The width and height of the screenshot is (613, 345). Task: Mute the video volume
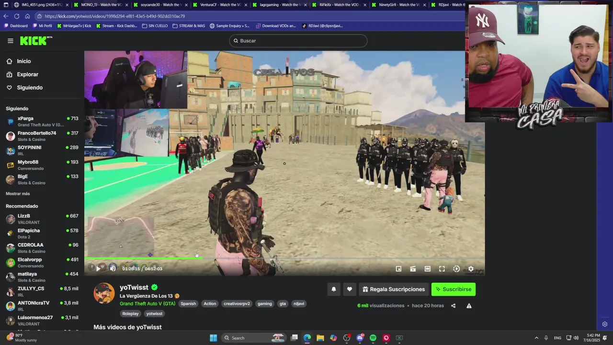click(113, 269)
